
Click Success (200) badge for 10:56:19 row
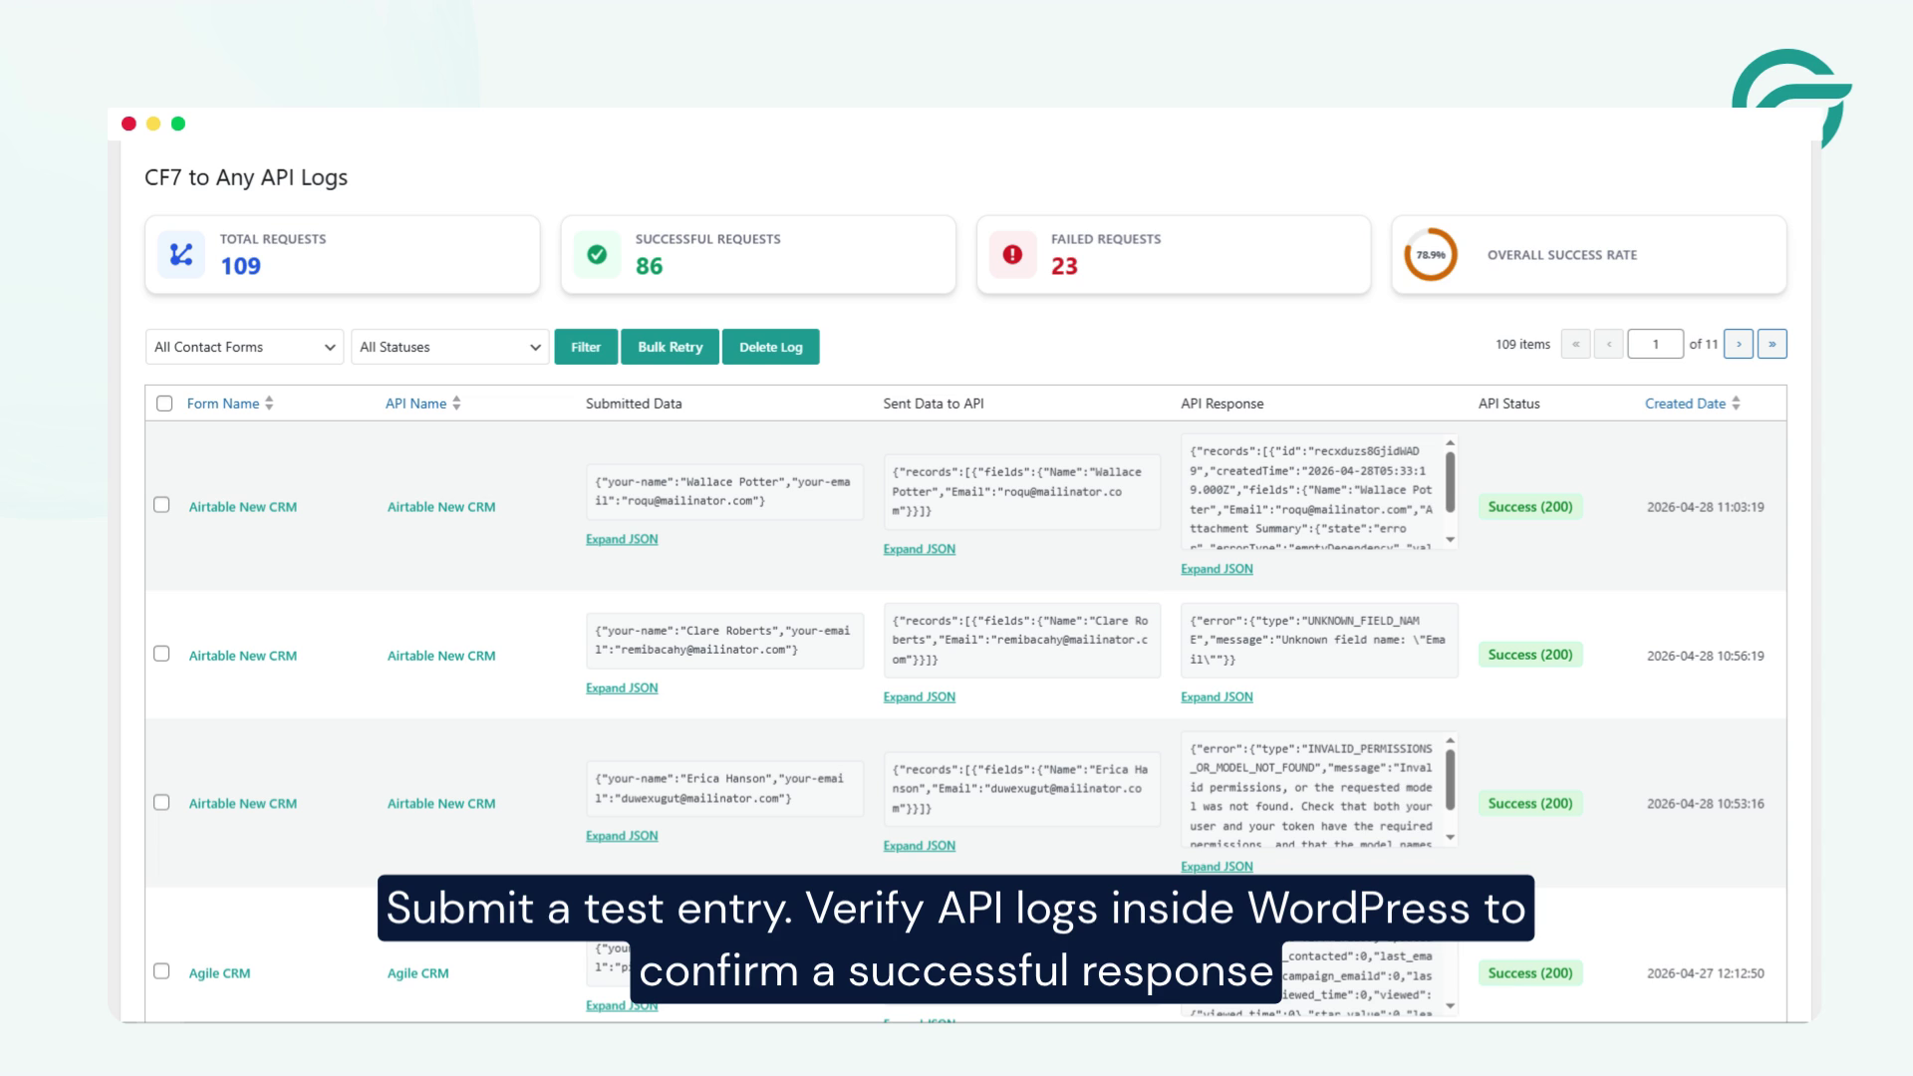coord(1530,655)
